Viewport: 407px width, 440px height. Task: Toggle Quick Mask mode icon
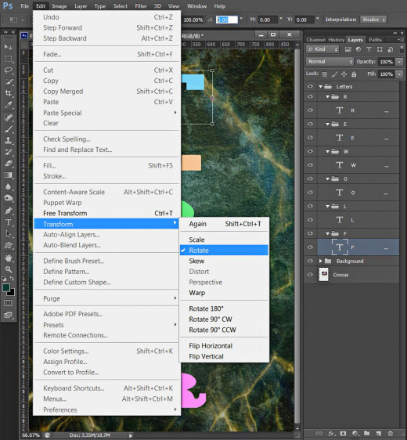point(8,303)
